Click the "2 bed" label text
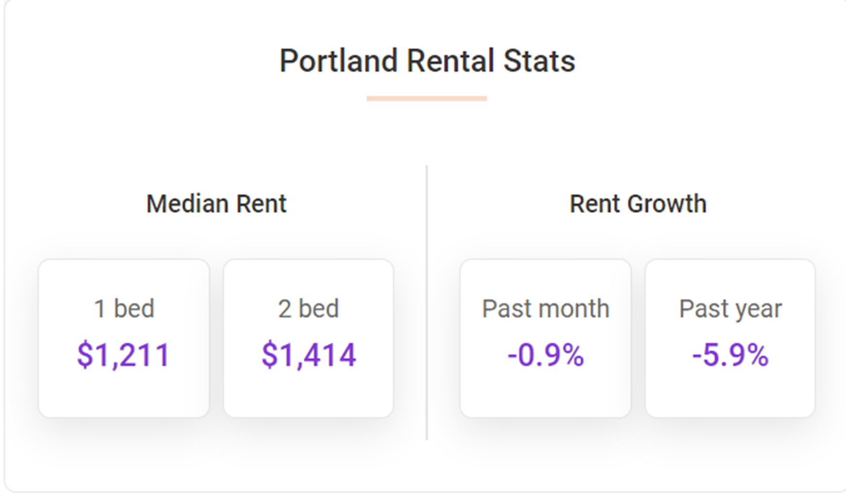 [309, 309]
